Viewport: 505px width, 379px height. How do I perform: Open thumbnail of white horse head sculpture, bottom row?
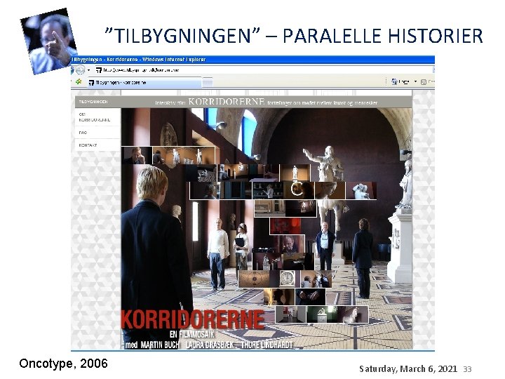coord(352,314)
